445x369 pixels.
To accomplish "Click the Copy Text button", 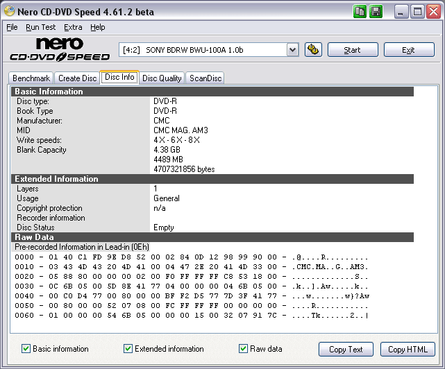I will click(x=346, y=349).
